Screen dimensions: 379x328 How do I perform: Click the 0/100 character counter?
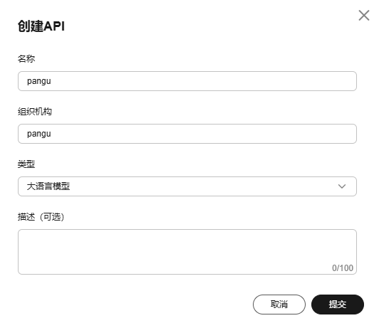pyautogui.click(x=343, y=268)
